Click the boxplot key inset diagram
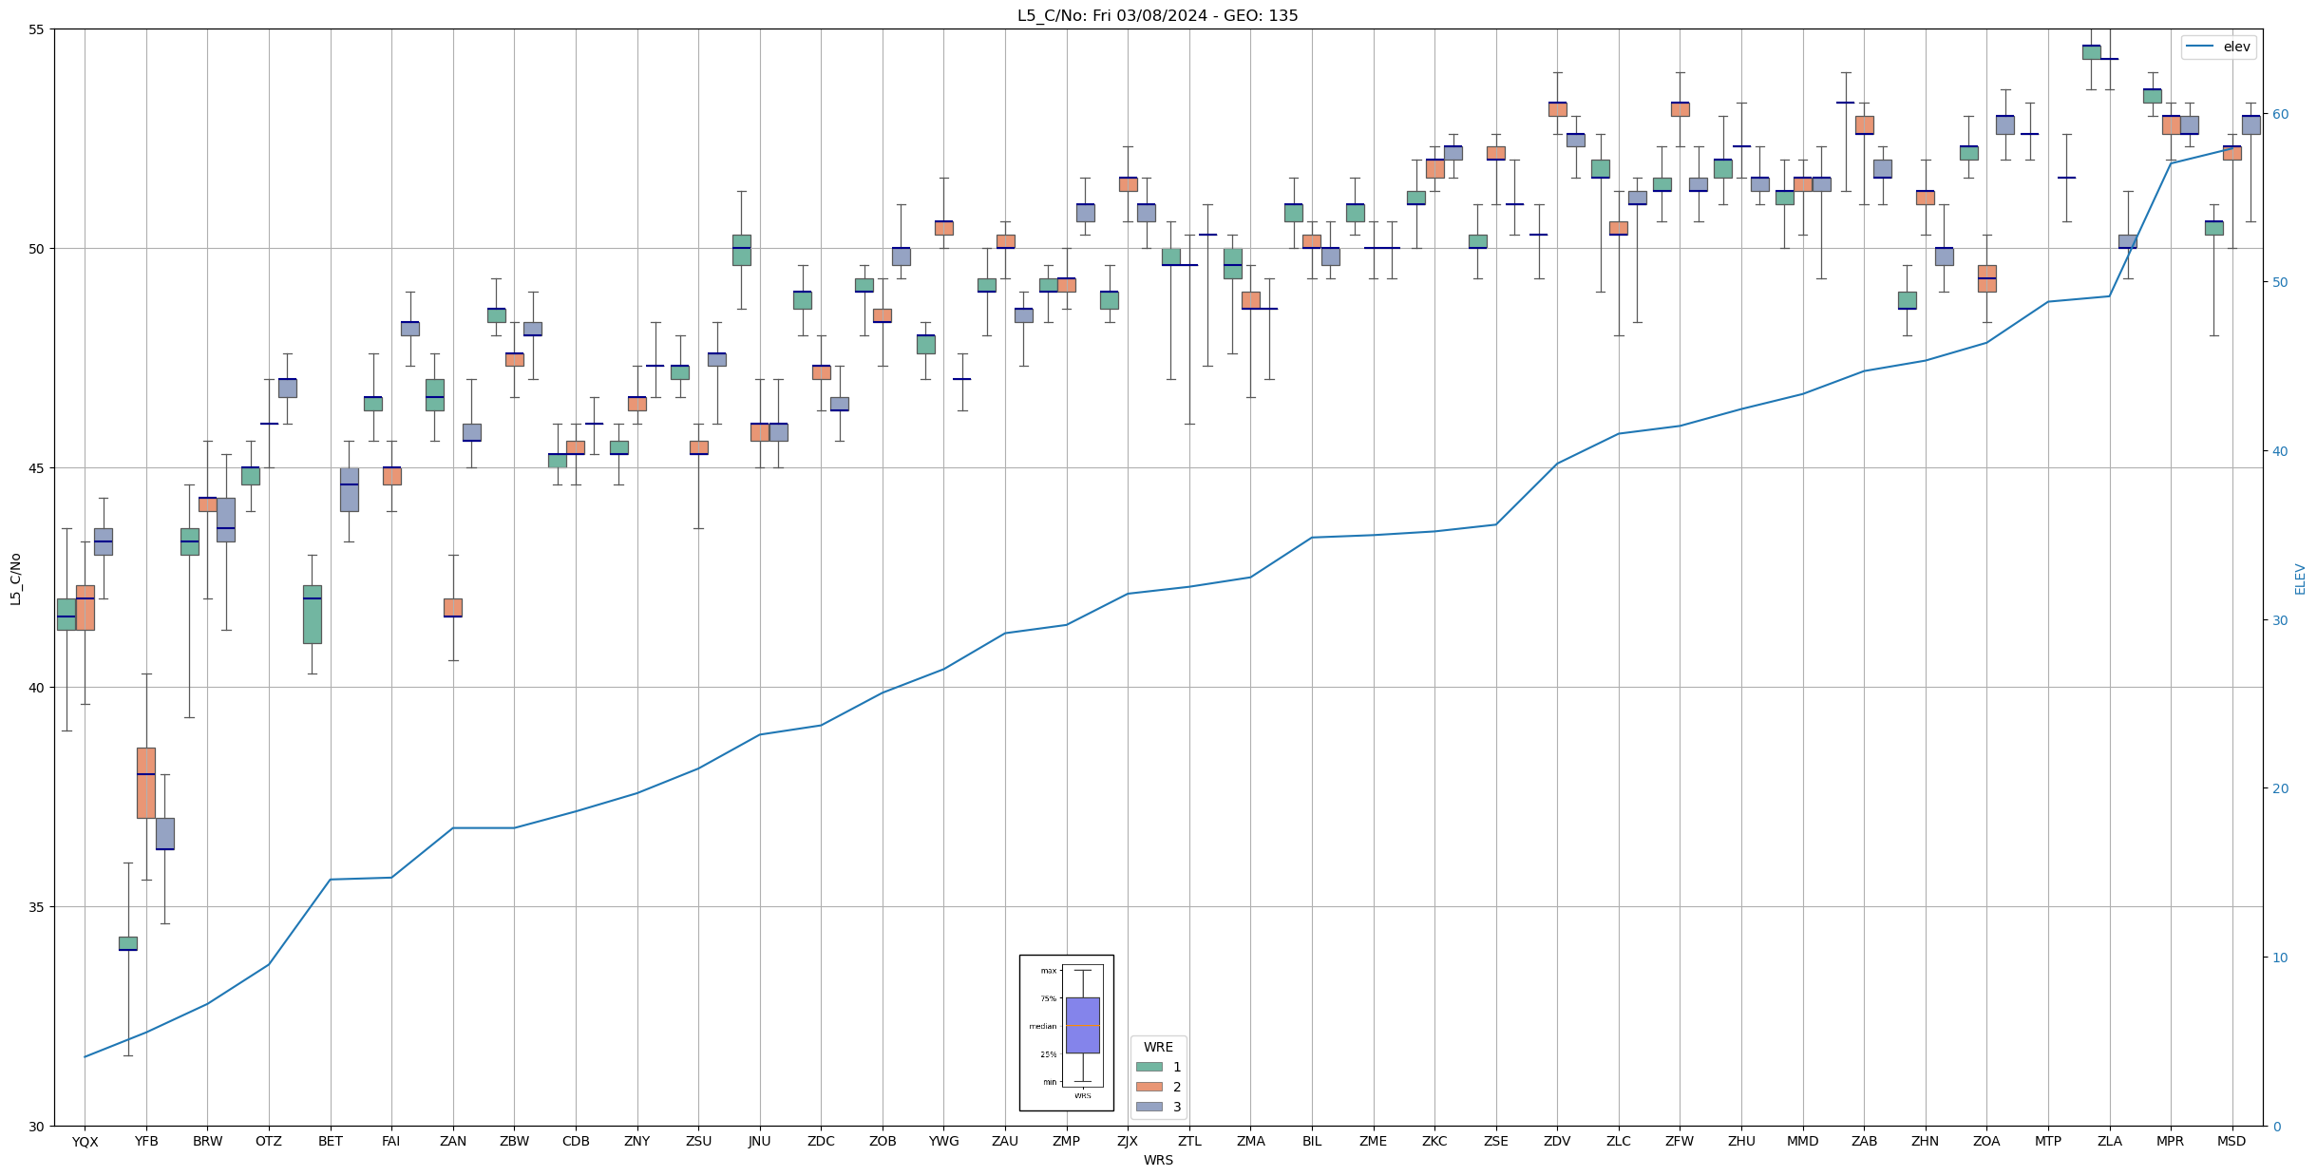The height and width of the screenshot is (1176, 2317). pyautogui.click(x=1066, y=1033)
